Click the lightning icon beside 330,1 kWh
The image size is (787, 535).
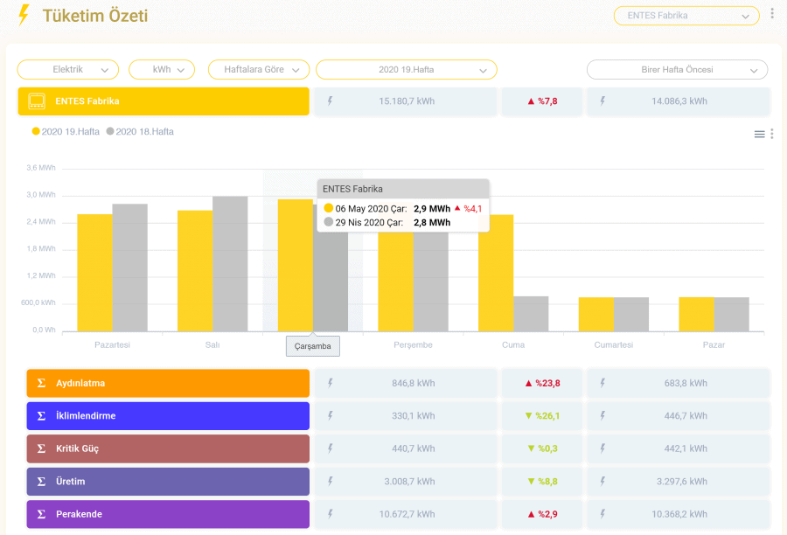coord(331,415)
